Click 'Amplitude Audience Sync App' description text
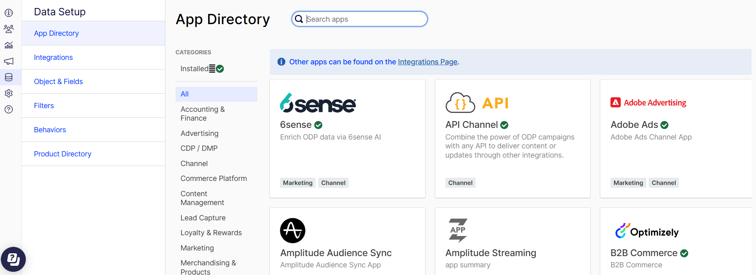 click(330, 265)
